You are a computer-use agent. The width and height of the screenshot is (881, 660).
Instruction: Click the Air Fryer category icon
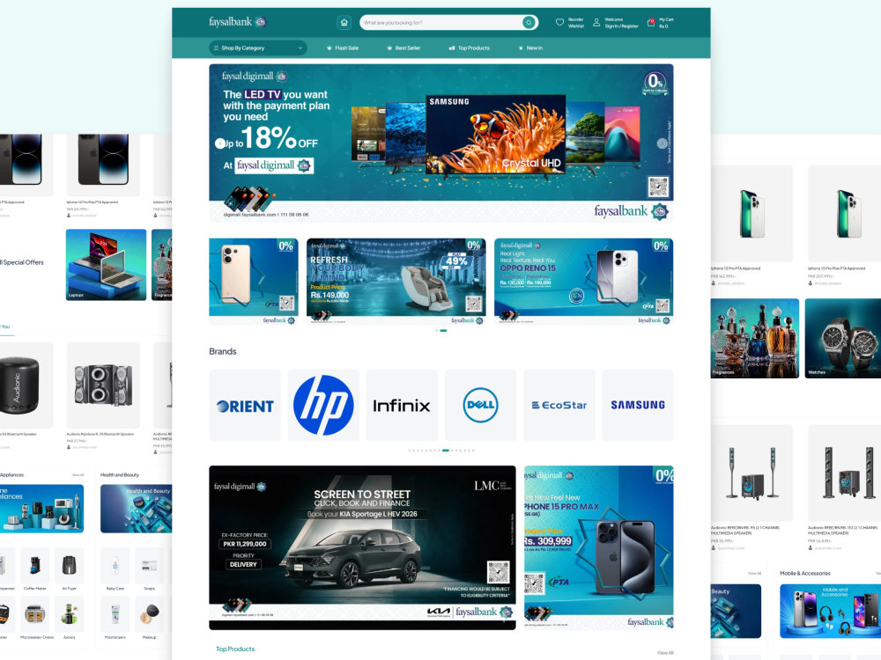click(x=69, y=565)
